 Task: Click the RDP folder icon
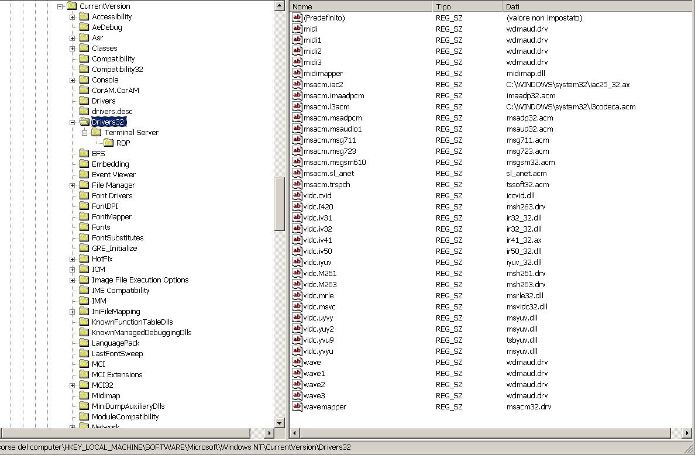pos(109,143)
